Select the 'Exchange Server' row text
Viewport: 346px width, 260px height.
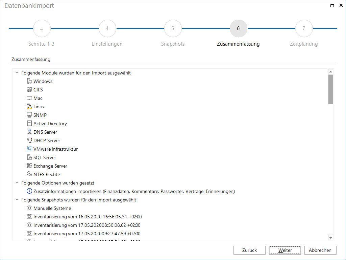50,166
